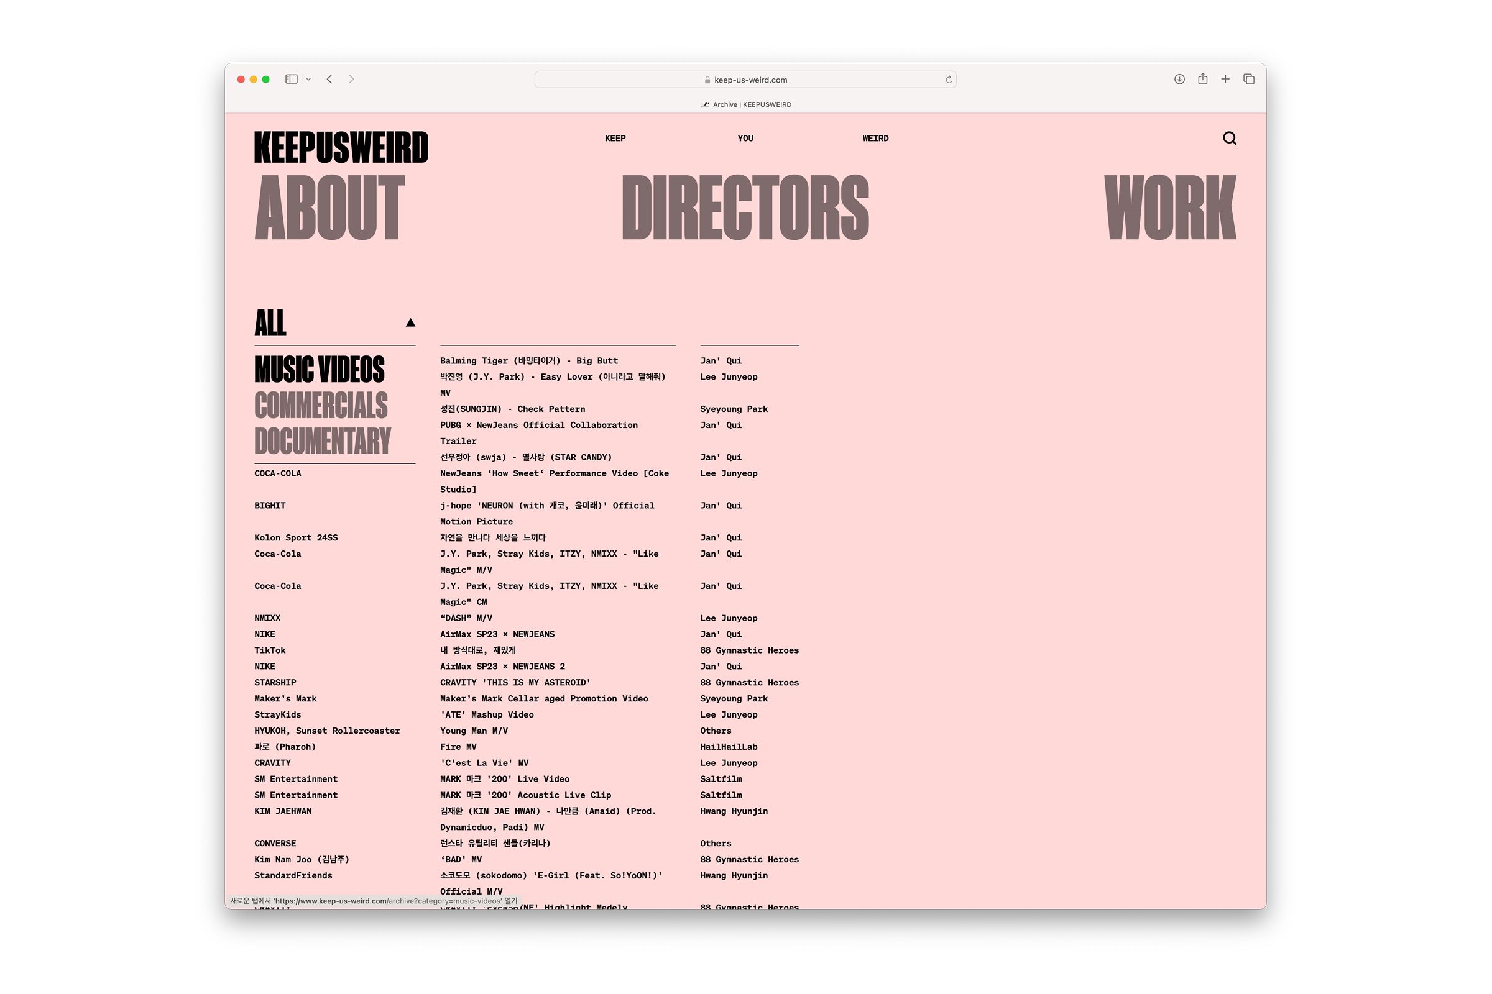Choose DOCUMENTARY category filter

point(322,441)
